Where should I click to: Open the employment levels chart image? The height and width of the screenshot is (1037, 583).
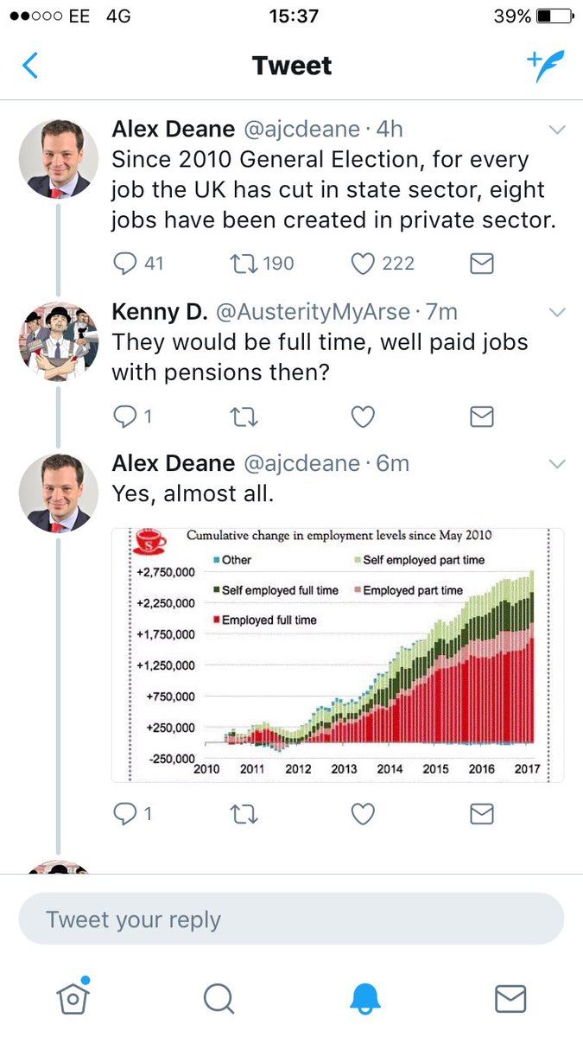click(x=338, y=654)
